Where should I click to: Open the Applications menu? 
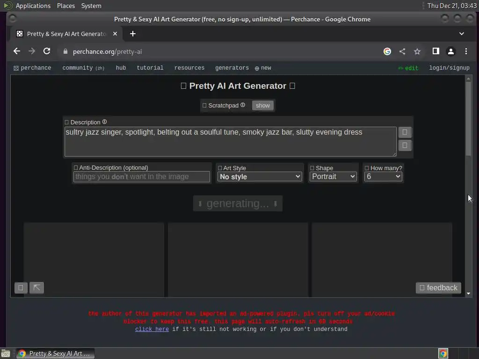[x=33, y=6]
